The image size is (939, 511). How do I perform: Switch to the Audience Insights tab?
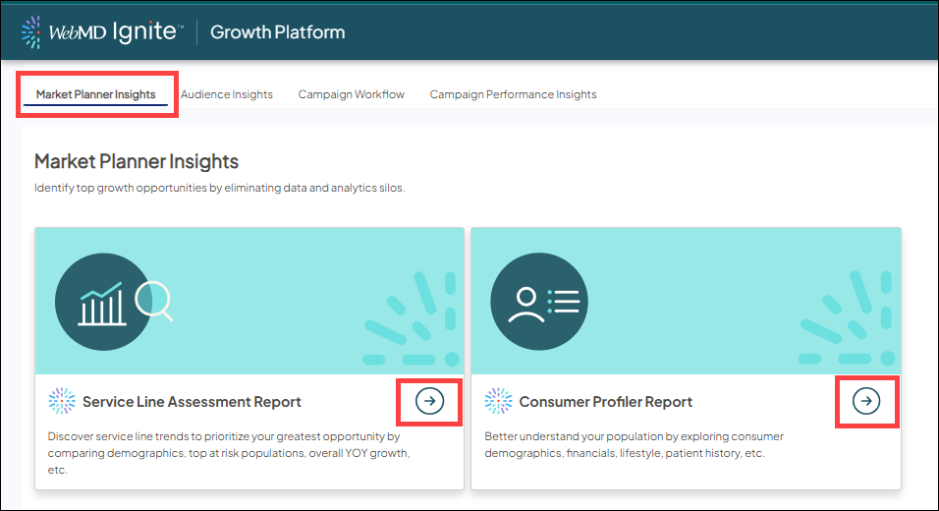click(x=227, y=94)
